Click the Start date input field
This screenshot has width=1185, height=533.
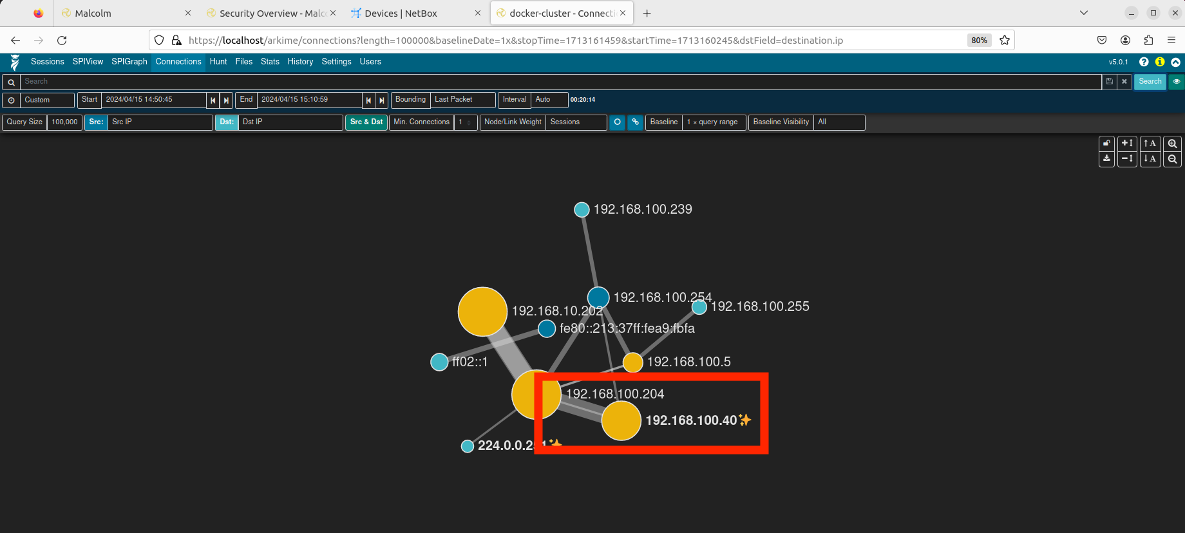pos(153,100)
